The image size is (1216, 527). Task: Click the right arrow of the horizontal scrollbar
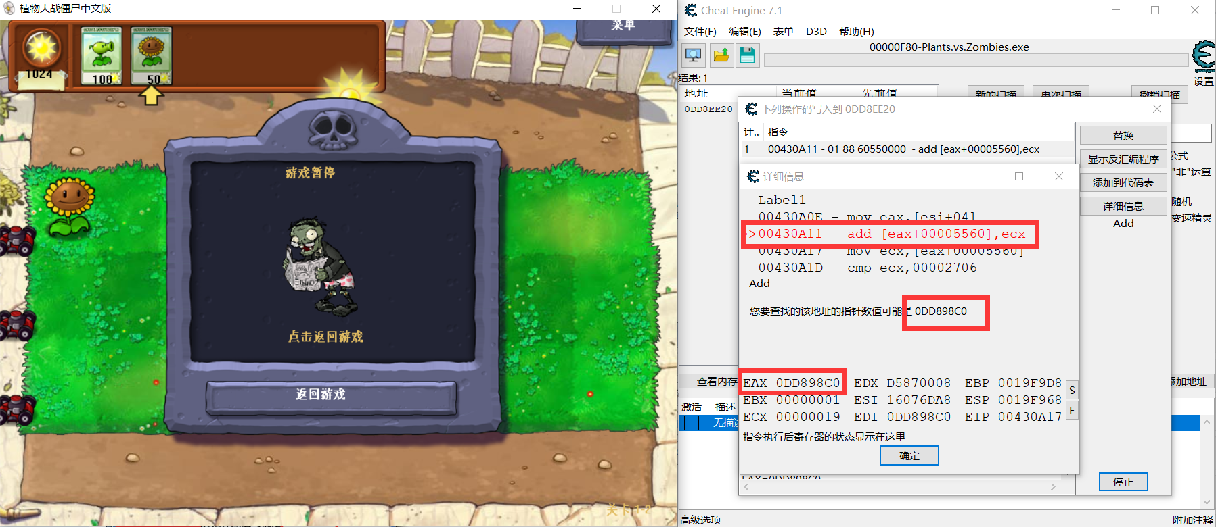pos(1053,486)
